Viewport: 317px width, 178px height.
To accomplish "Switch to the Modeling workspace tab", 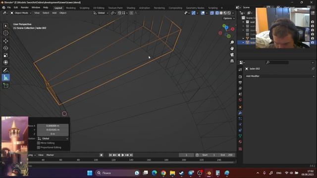I will (71, 8).
